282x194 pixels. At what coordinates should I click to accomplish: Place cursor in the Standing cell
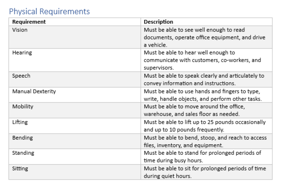point(23,153)
